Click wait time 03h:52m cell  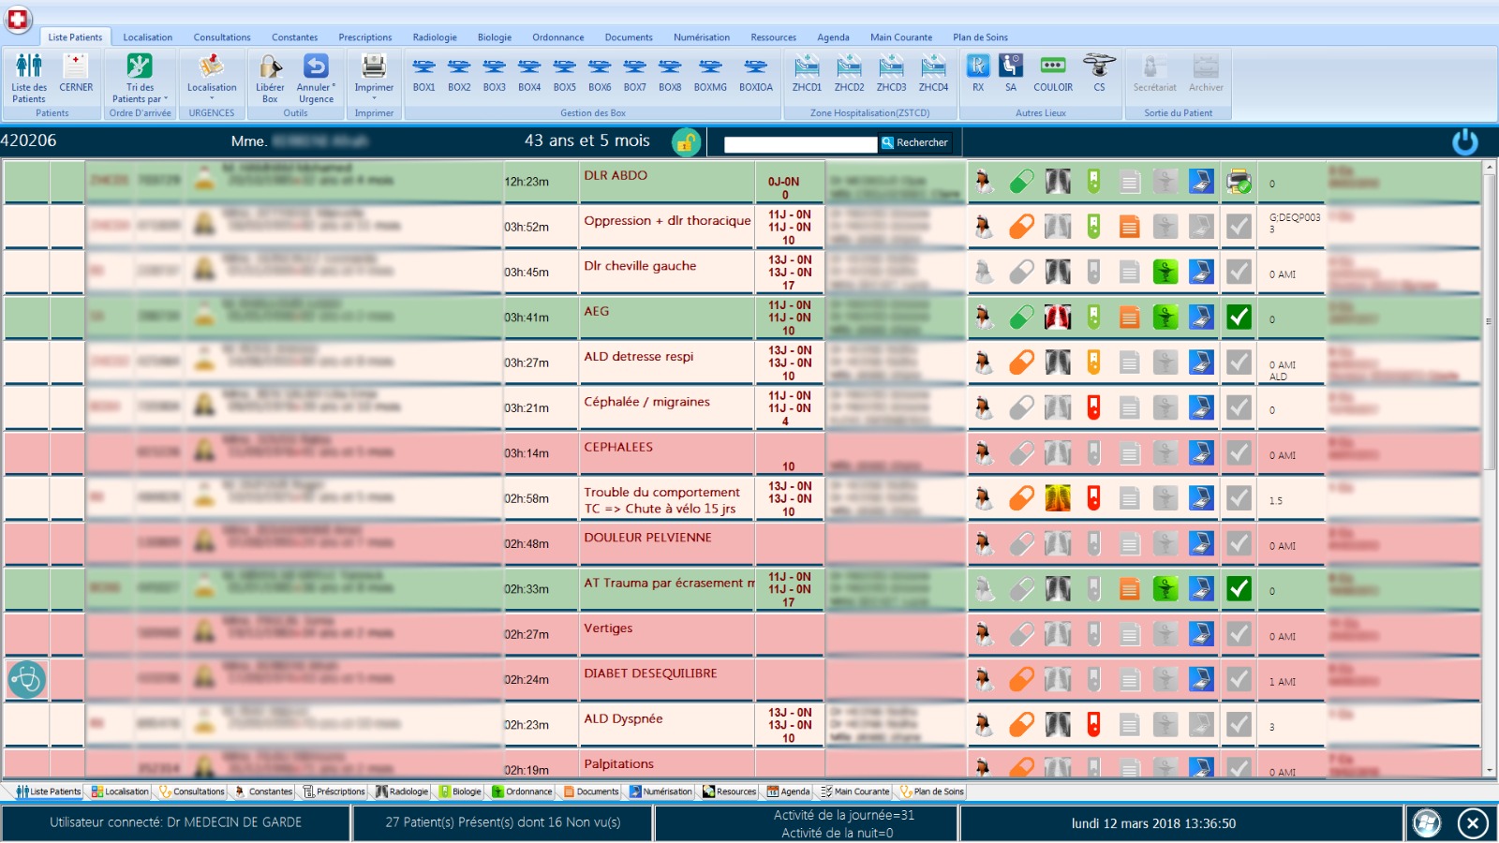click(541, 227)
